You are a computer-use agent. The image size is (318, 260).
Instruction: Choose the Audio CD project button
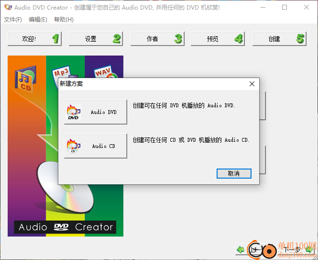pyautogui.click(x=96, y=146)
